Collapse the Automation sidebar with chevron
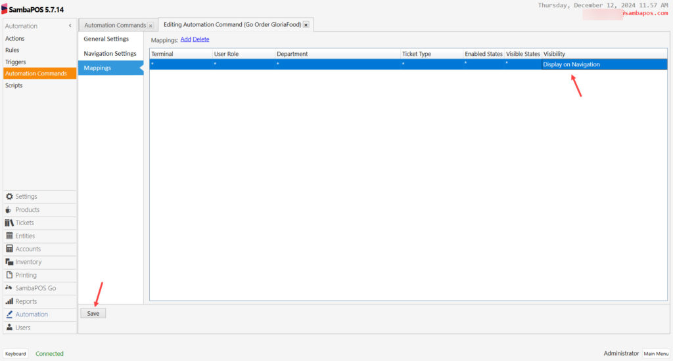This screenshot has width=673, height=361. 70,26
